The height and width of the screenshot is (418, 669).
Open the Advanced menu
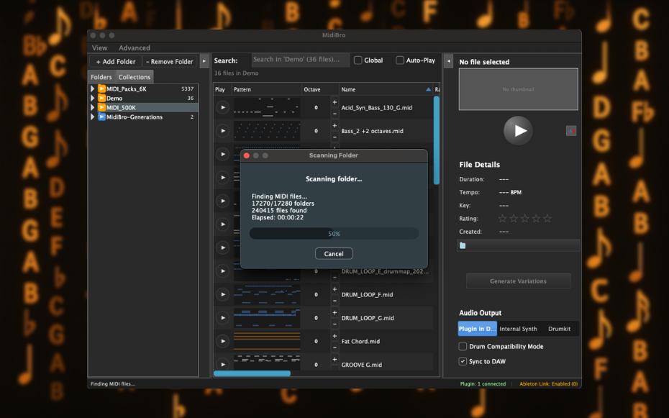coord(134,47)
